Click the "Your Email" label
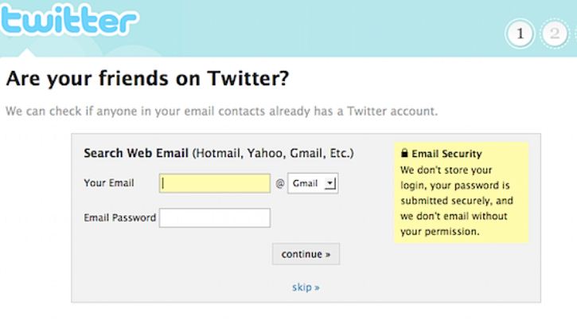577x321 pixels. pyautogui.click(x=109, y=183)
